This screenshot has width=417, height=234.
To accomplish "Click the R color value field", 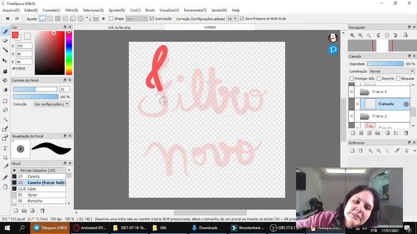I will 24,46.
